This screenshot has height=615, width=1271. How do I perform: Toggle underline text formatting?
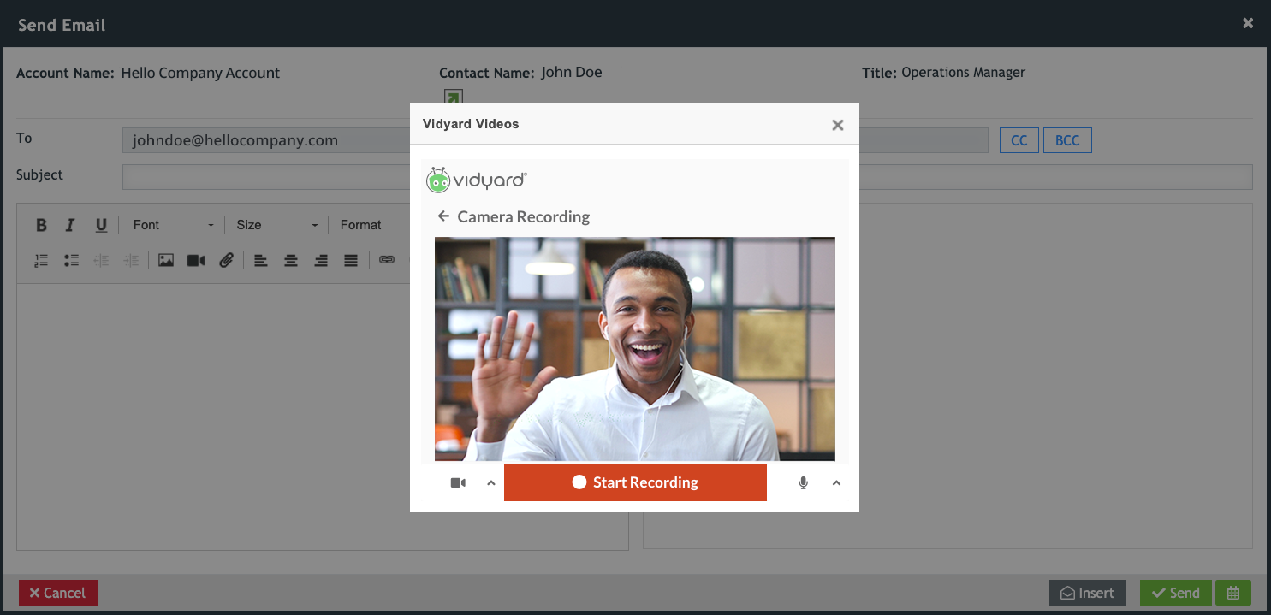[100, 224]
